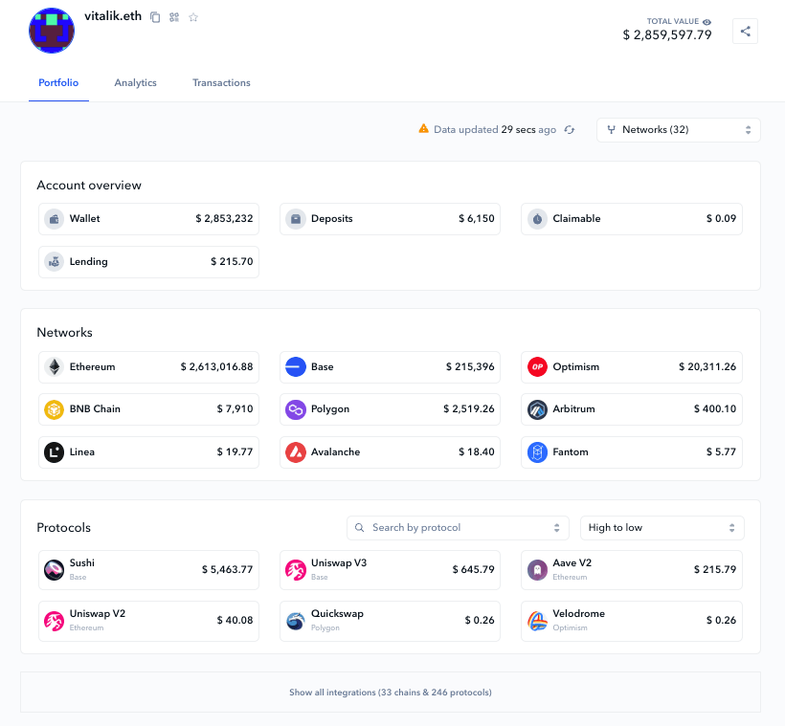The height and width of the screenshot is (726, 785).
Task: Hide total value with the eye icon
Action: tap(706, 21)
